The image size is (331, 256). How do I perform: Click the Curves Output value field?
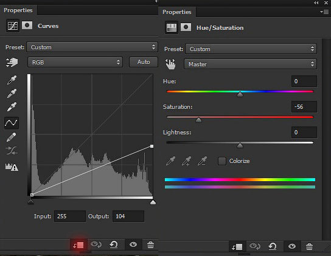pos(128,216)
